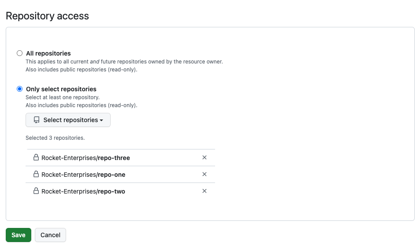The height and width of the screenshot is (246, 420).
Task: Select the All repositories radio button
Action: click(19, 53)
